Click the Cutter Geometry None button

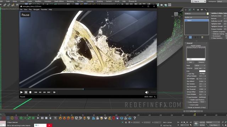coord(202,102)
